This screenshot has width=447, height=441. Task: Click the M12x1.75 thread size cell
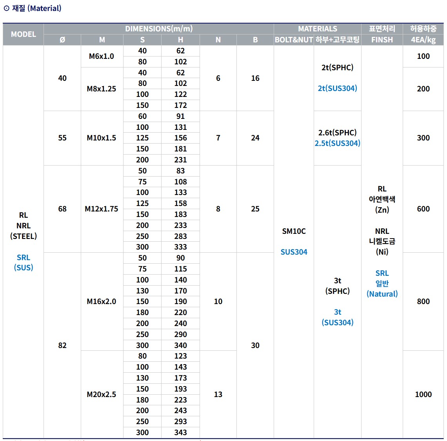point(101,209)
